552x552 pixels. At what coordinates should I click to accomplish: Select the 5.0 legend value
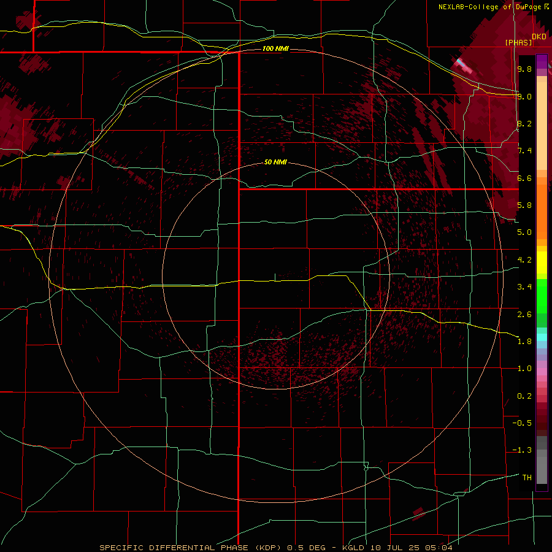524,232
